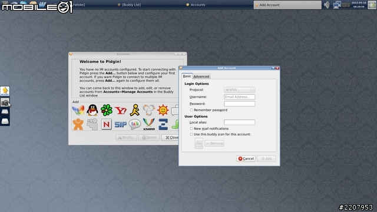Click the camera icon in left sidebar
Viewport: 377px width, 212px height.
tap(5, 102)
